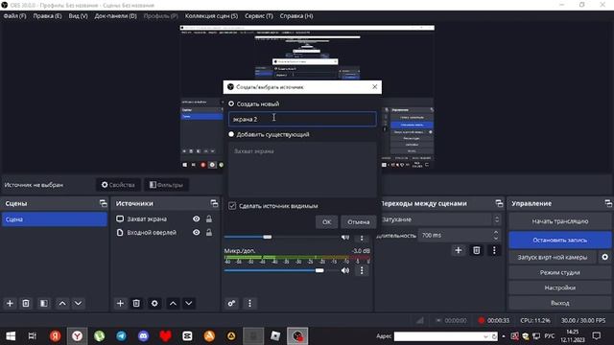The height and width of the screenshot is (345, 614).
Task: Open virtual camera settings gear
Action: pyautogui.click(x=605, y=257)
